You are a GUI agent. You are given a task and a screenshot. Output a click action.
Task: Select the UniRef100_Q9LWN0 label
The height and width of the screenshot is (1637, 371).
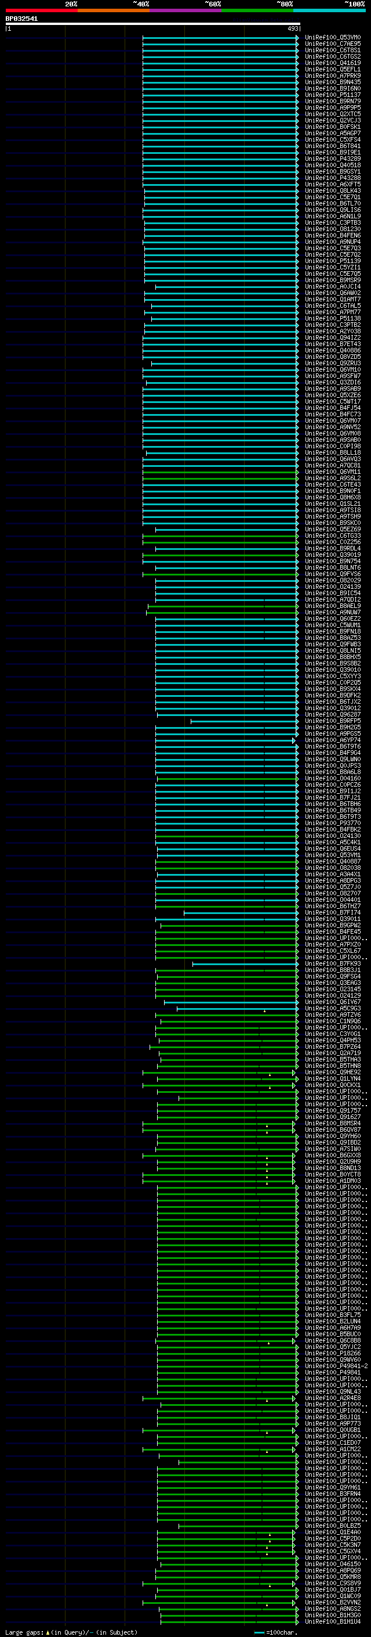click(333, 759)
